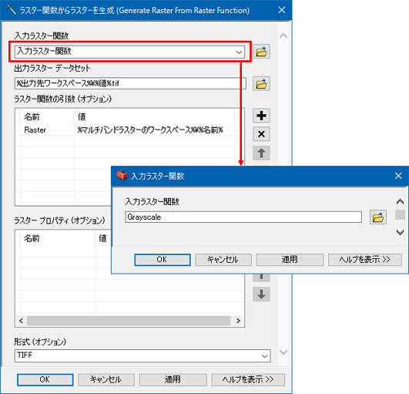This screenshot has width=409, height=394.
Task: Click 適用 button in the popup dialog
Action: click(x=290, y=260)
